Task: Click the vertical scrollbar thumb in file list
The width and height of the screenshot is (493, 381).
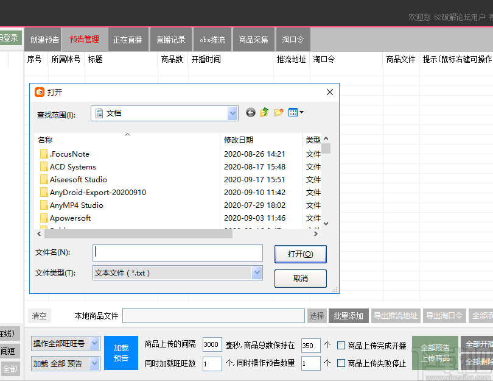Action: click(326, 148)
